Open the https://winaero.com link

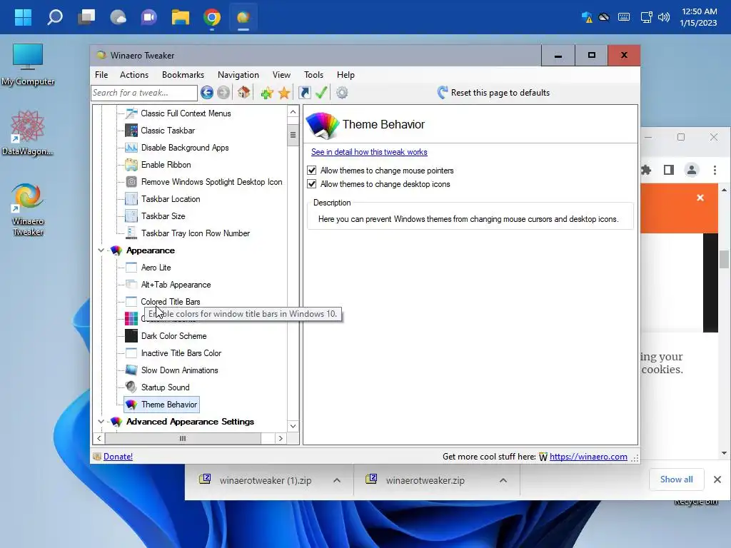click(588, 457)
